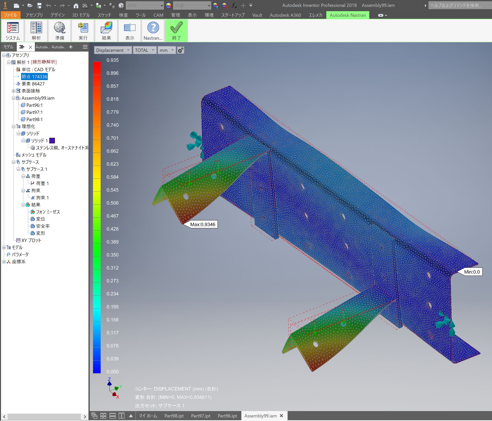Open the Displacement result type dropdown
This screenshot has height=421, width=492.
tap(113, 50)
